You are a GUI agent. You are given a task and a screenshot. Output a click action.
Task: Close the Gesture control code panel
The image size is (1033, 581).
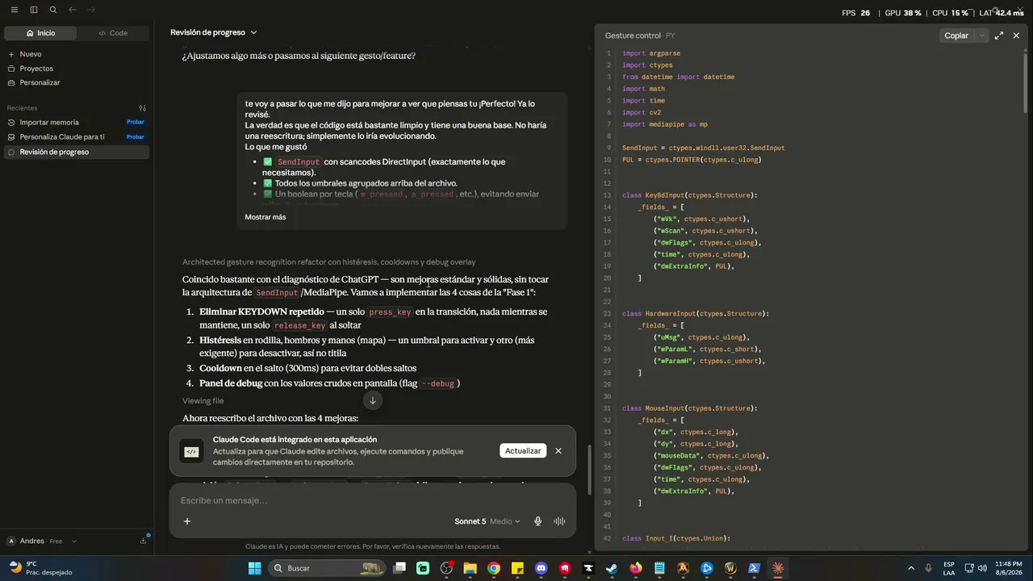(x=1016, y=36)
